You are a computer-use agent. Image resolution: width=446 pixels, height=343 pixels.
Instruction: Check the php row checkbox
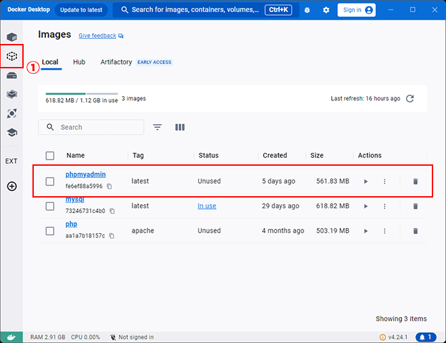(50, 231)
